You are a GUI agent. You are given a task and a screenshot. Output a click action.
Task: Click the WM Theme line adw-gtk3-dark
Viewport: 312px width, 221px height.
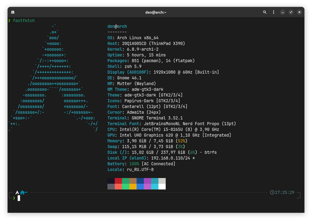click(135, 89)
